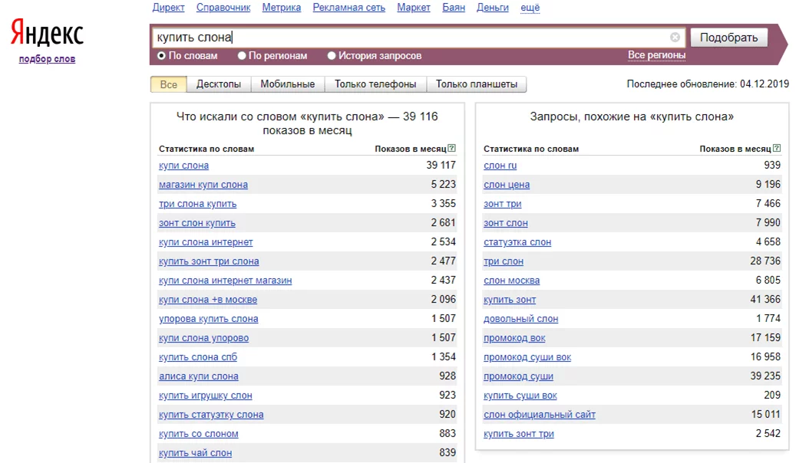Switch to the Мобильные tab
The width and height of the screenshot is (799, 463).
(x=287, y=84)
